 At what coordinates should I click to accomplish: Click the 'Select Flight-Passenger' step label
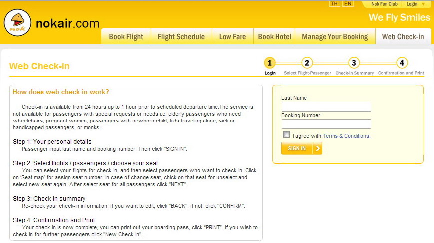[307, 73]
